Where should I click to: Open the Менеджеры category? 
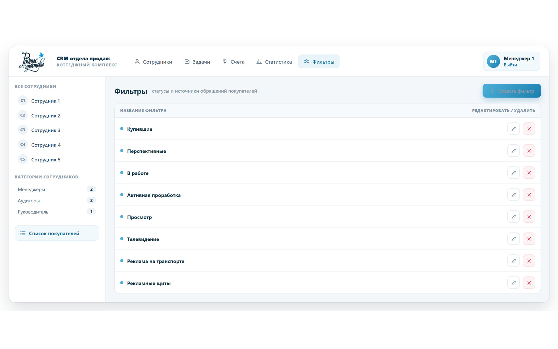[x=57, y=189]
